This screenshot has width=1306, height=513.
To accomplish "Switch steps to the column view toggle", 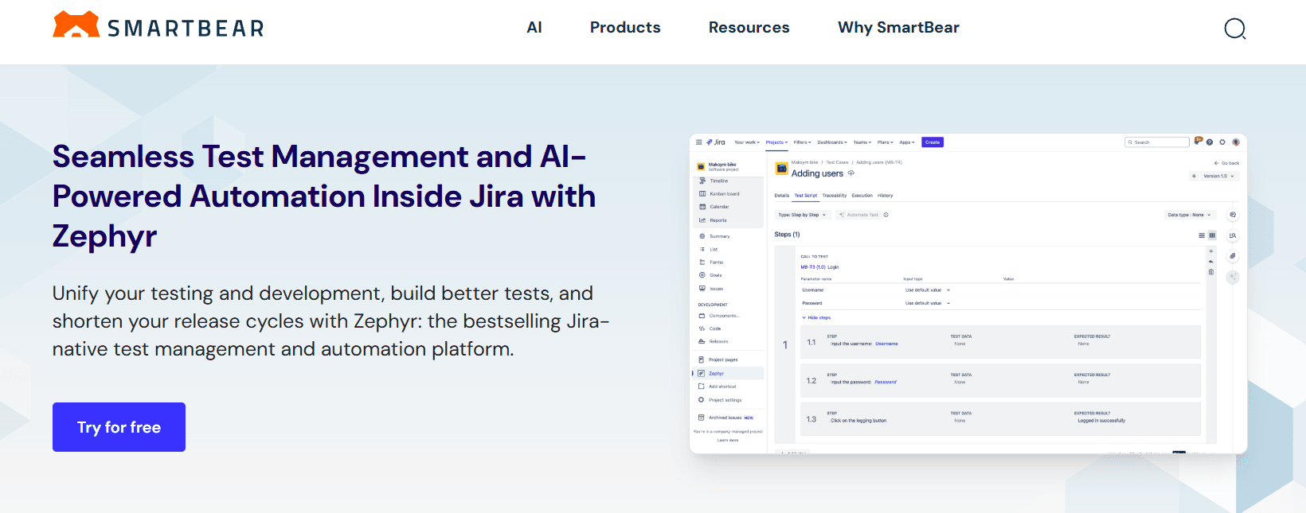I will point(1212,235).
